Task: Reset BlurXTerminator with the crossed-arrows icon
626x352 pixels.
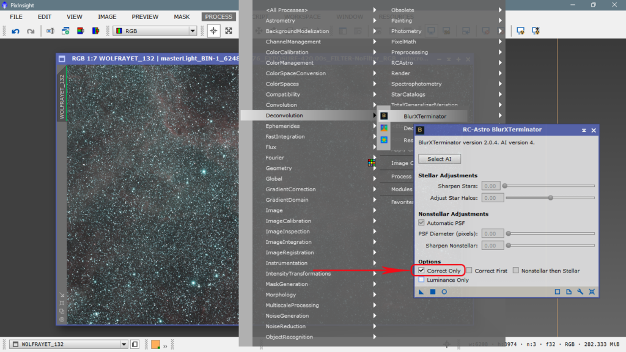Action: coord(592,291)
